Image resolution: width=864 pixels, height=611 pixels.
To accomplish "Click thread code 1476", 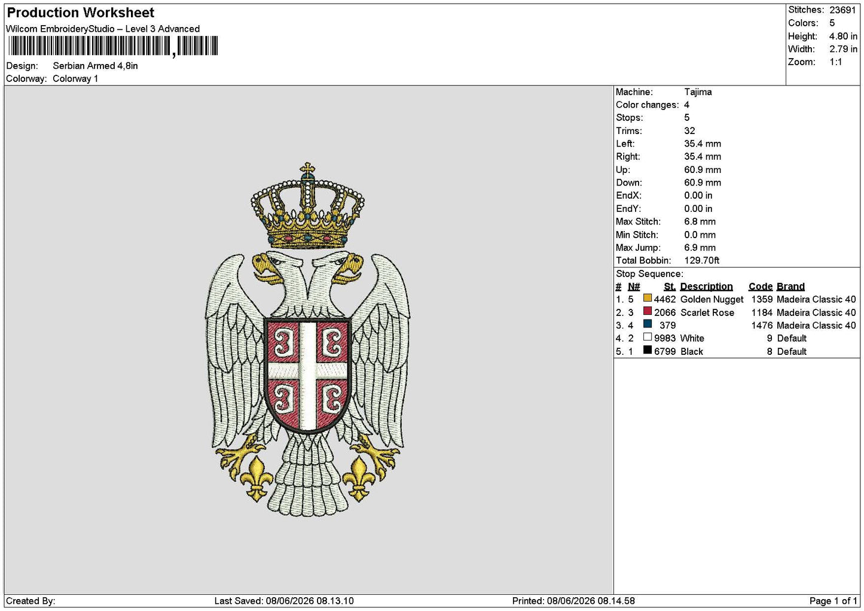I will 762,326.
